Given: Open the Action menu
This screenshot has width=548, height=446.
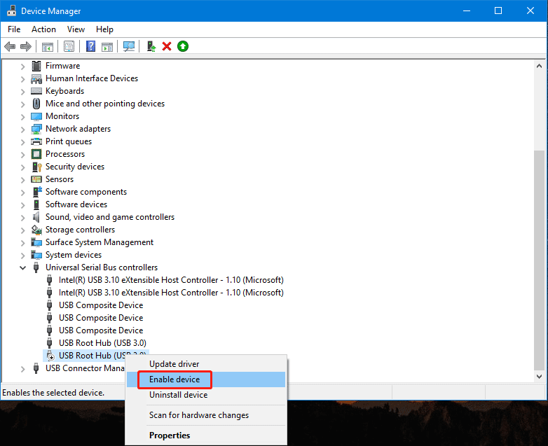Looking at the screenshot, I should click(x=43, y=29).
